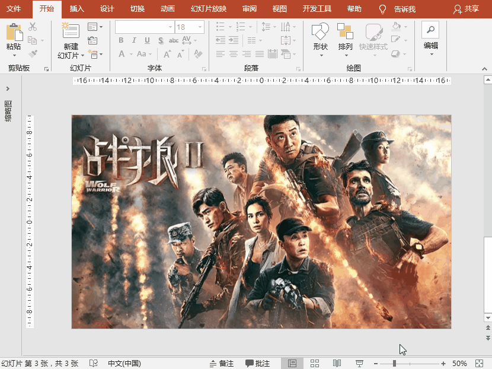
Task: Toggle justified text alignment
Action: click(260, 54)
